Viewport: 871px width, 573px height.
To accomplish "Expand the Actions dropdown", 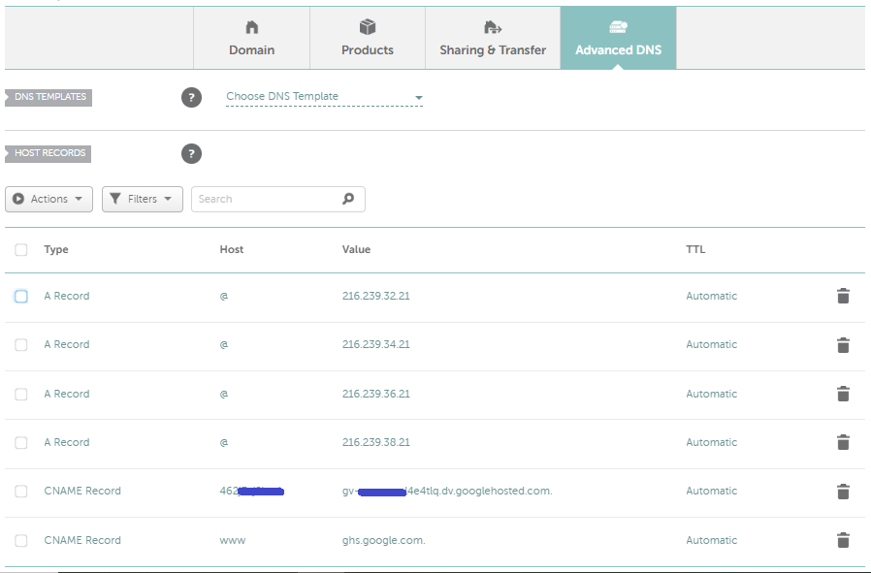I will coord(48,199).
